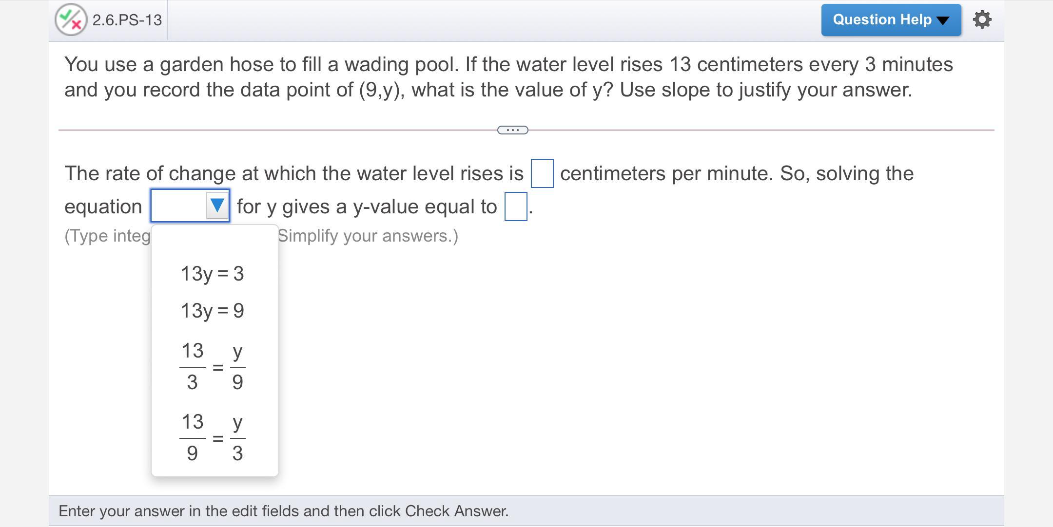Image resolution: width=1053 pixels, height=527 pixels.
Task: Click the 'Simplify your answers.' hint text
Action: (x=368, y=236)
